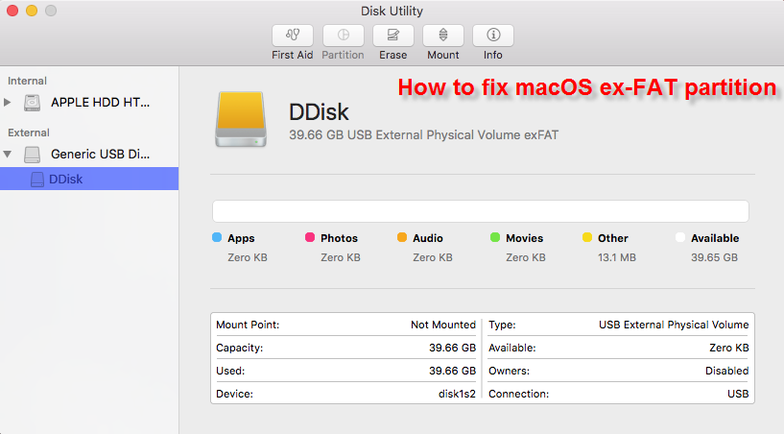Click the DDisk volume icon in sidebar
This screenshot has width=784, height=434.
click(x=37, y=180)
